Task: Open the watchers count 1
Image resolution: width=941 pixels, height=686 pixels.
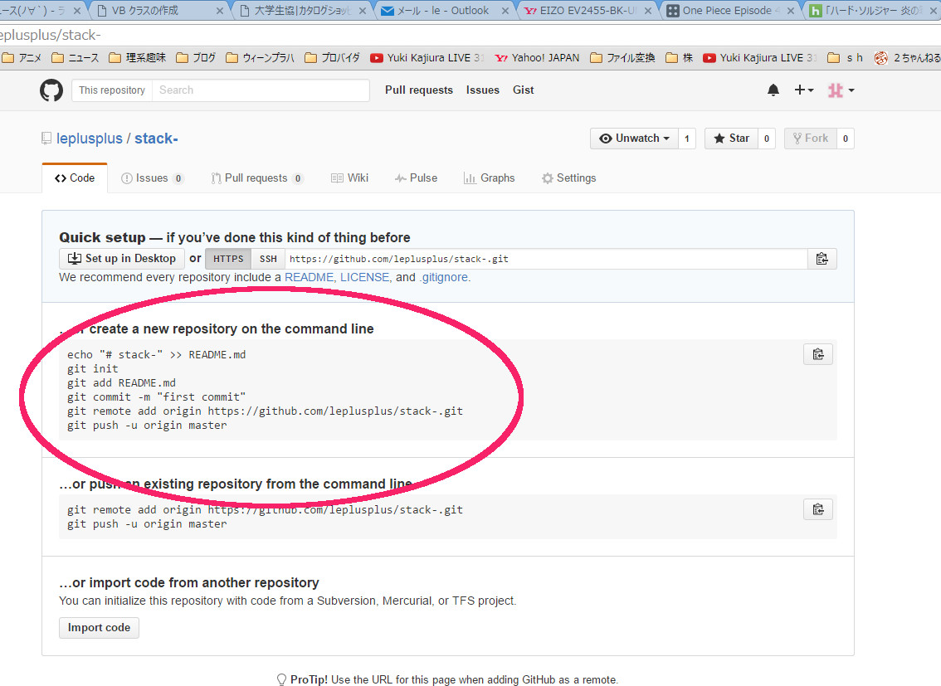Action: click(x=687, y=139)
